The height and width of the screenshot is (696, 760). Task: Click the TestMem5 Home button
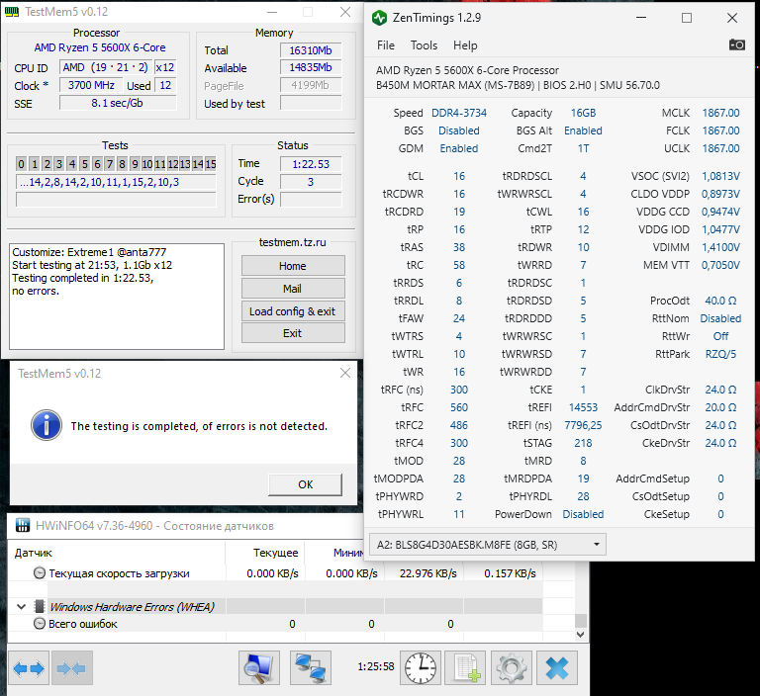293,266
